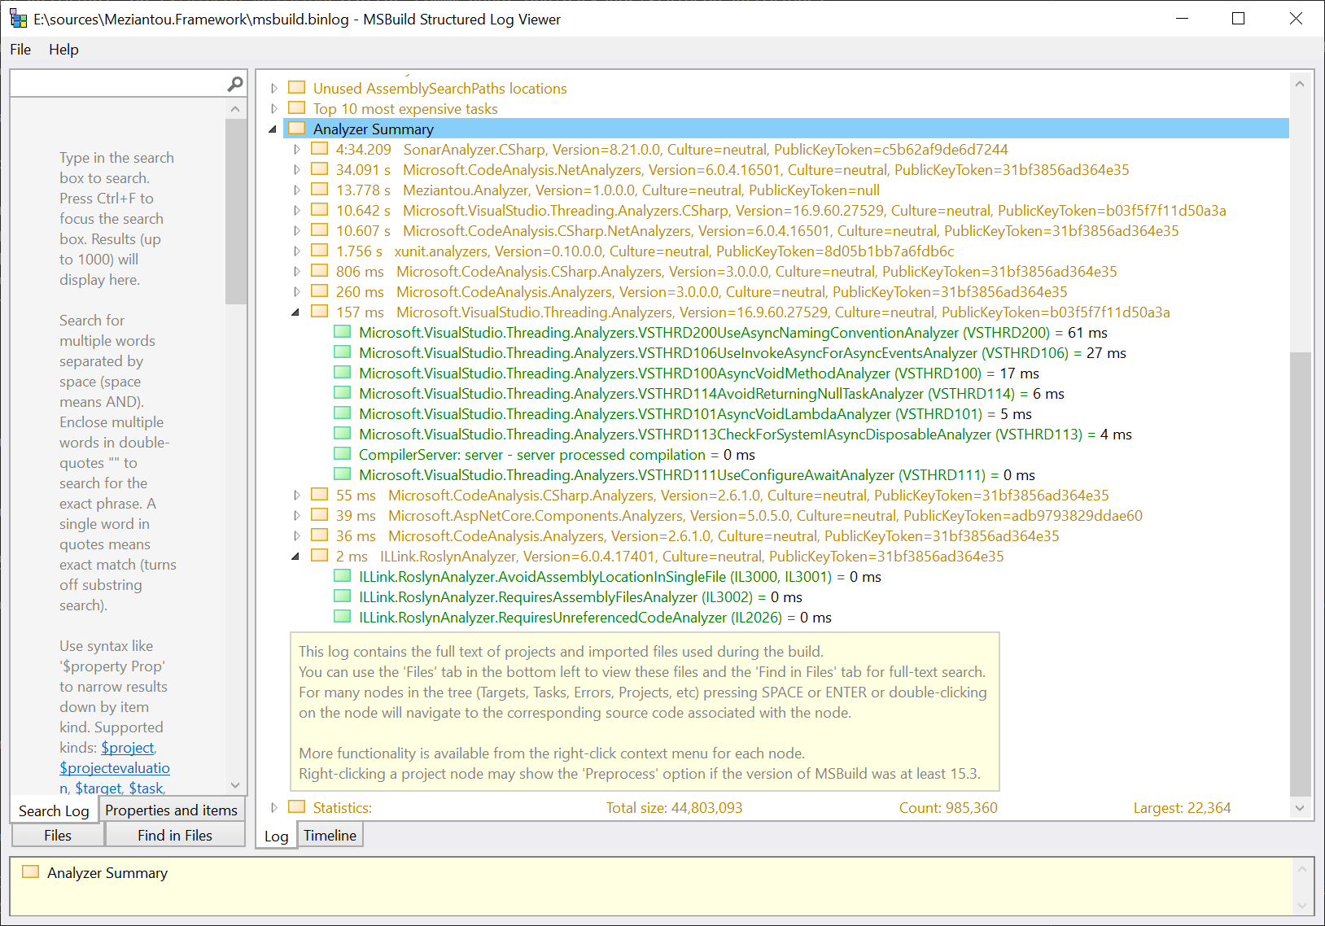Open the Find in Files tab
The width and height of the screenshot is (1325, 926).
pos(174,836)
